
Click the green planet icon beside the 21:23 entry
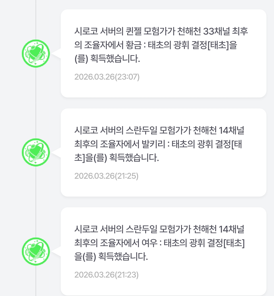tap(36, 251)
